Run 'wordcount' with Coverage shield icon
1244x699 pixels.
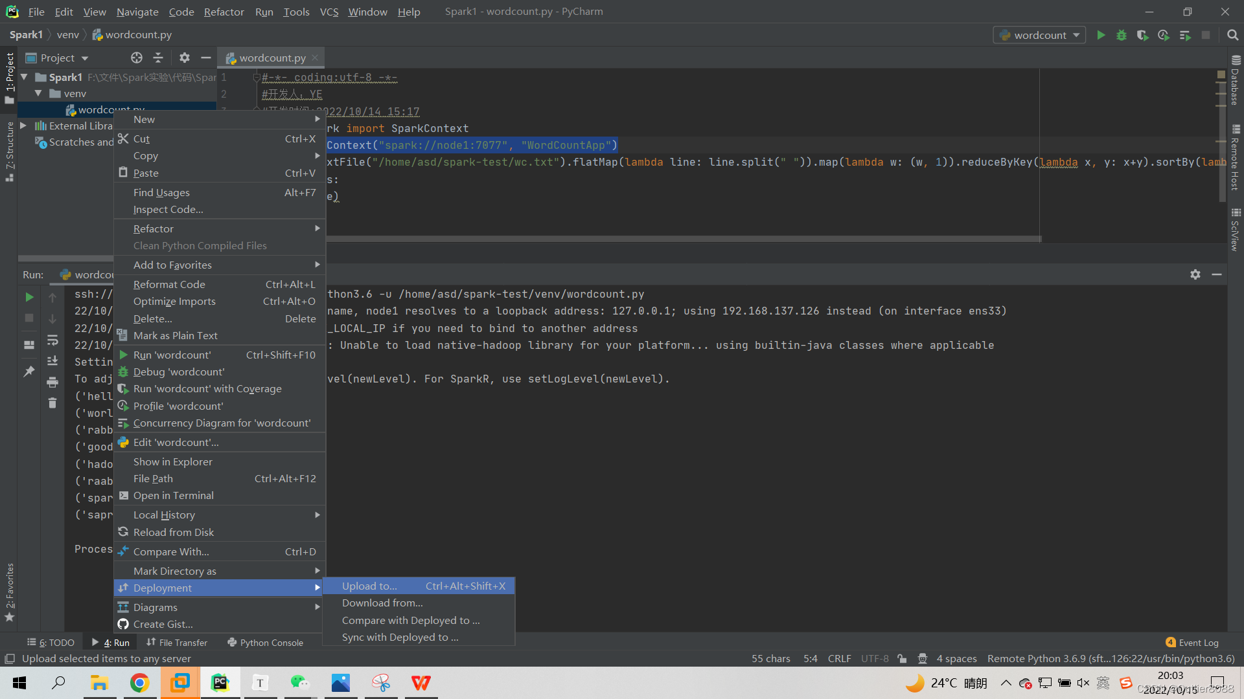click(x=1142, y=35)
